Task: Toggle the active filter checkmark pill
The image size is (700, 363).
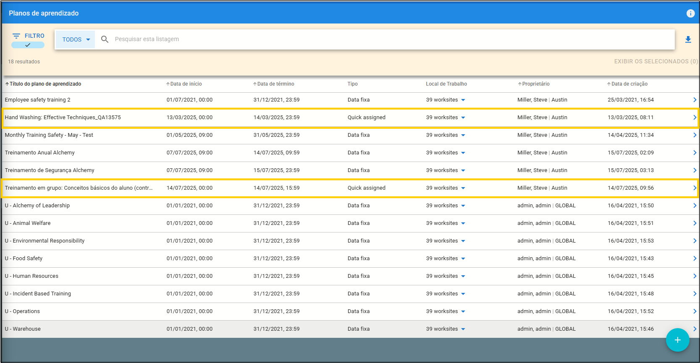Action: click(x=28, y=45)
